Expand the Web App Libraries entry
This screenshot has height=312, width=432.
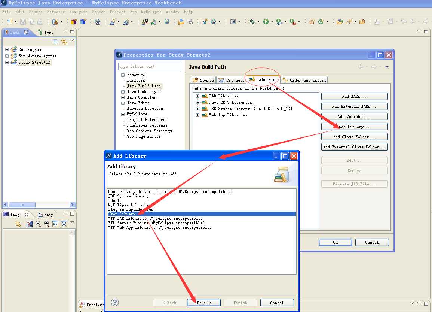tap(197, 115)
